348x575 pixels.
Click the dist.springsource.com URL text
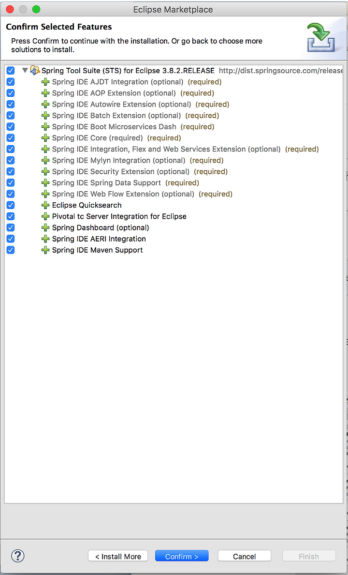281,70
